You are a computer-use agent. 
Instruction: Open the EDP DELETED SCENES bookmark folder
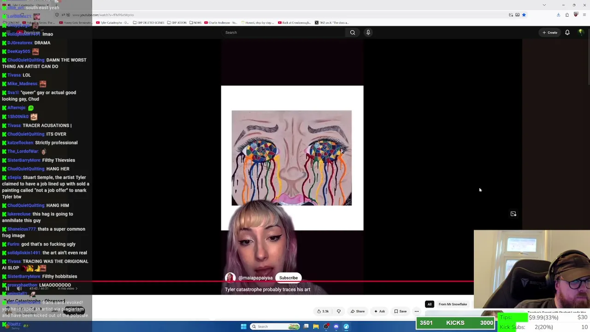tap(149, 23)
